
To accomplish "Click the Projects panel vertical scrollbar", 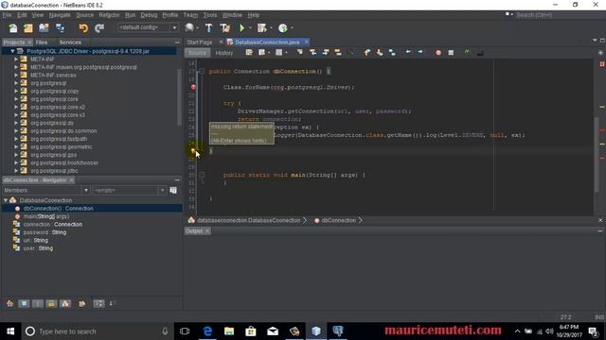I will point(179,97).
